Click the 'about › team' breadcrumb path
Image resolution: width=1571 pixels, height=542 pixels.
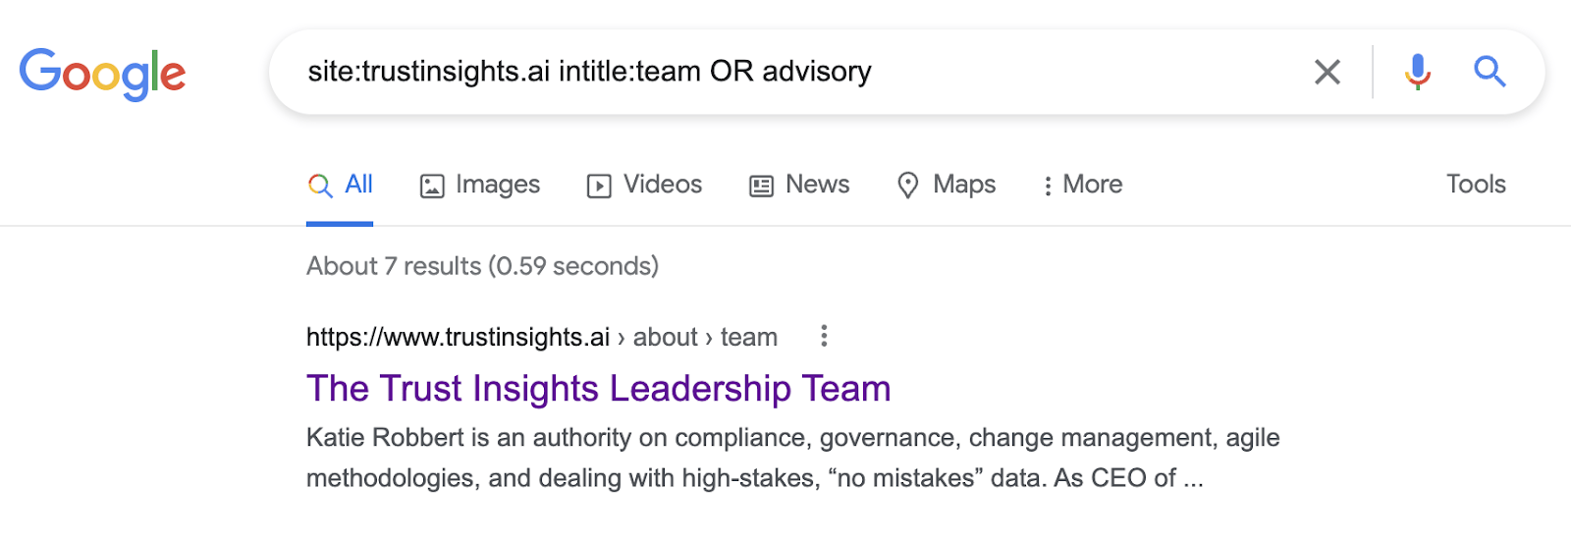coord(704,338)
